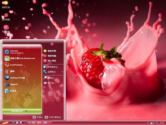Launch KMPlayer中文版 from the start menu
Viewport: 166px width, 125px height.
tap(22, 78)
